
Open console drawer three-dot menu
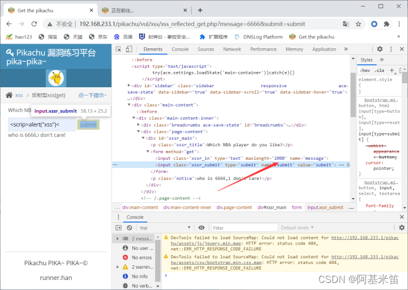tap(119, 217)
